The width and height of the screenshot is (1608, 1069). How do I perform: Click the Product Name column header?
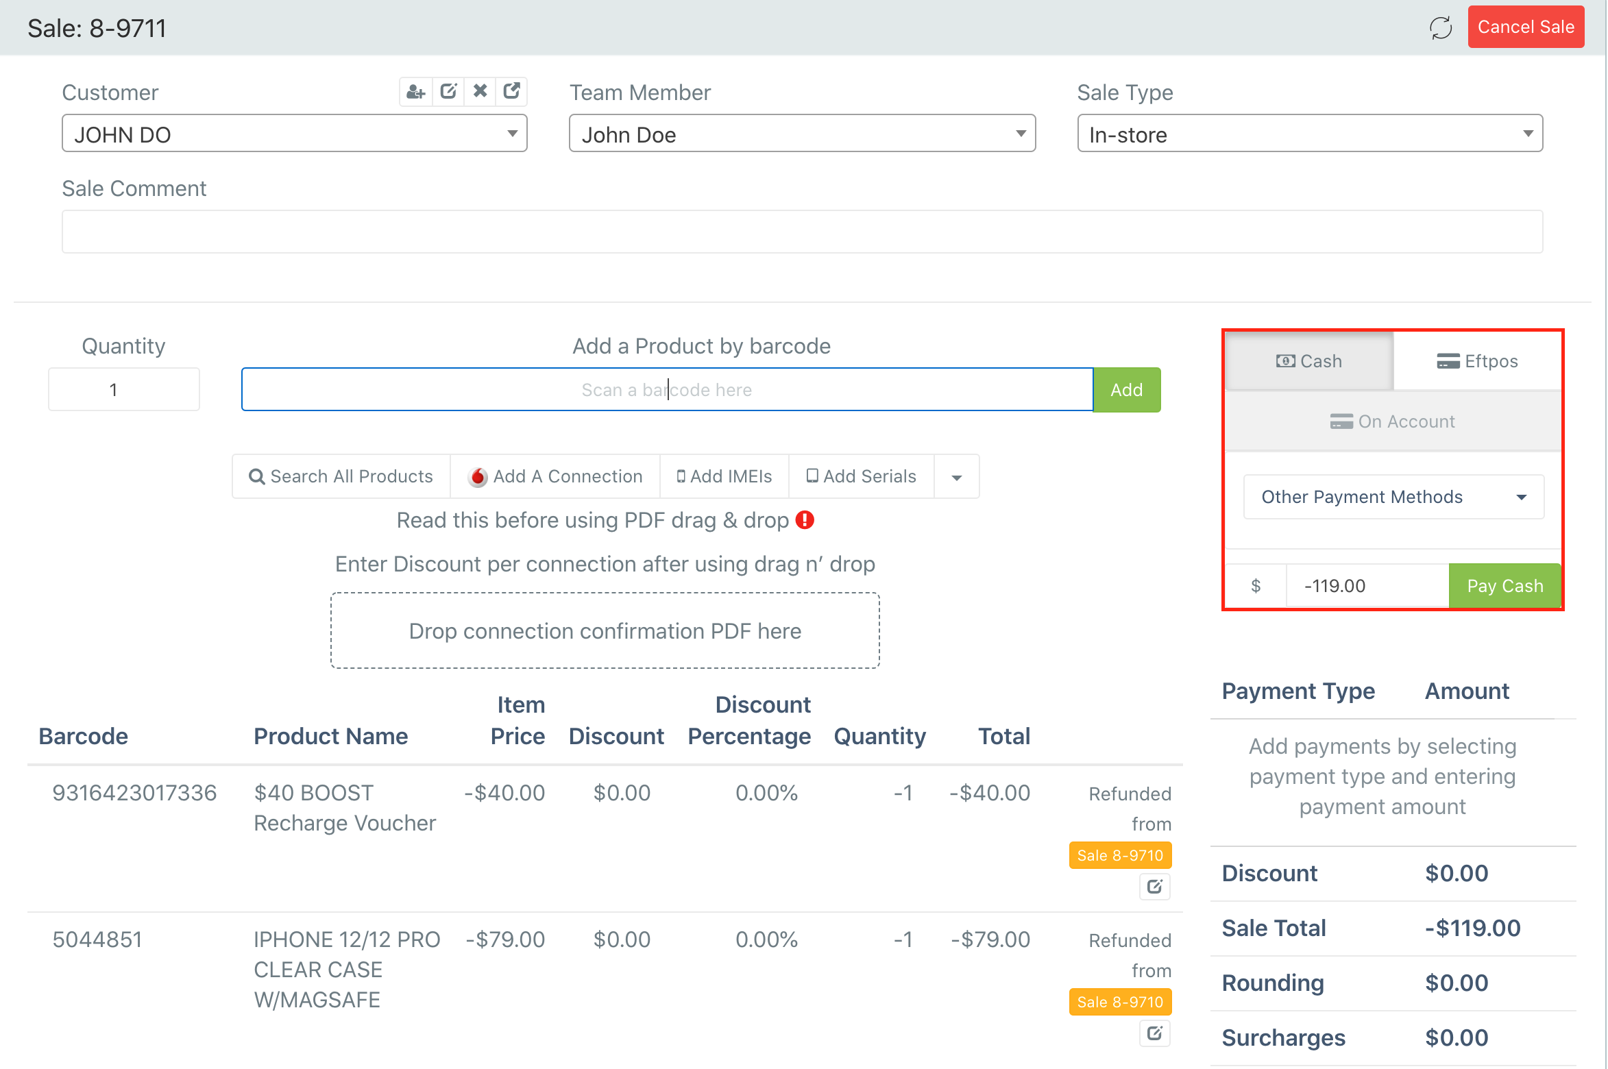coord(331,736)
